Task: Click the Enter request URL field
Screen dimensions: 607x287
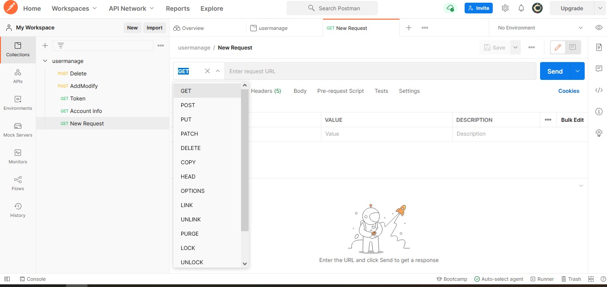Action: [x=380, y=71]
